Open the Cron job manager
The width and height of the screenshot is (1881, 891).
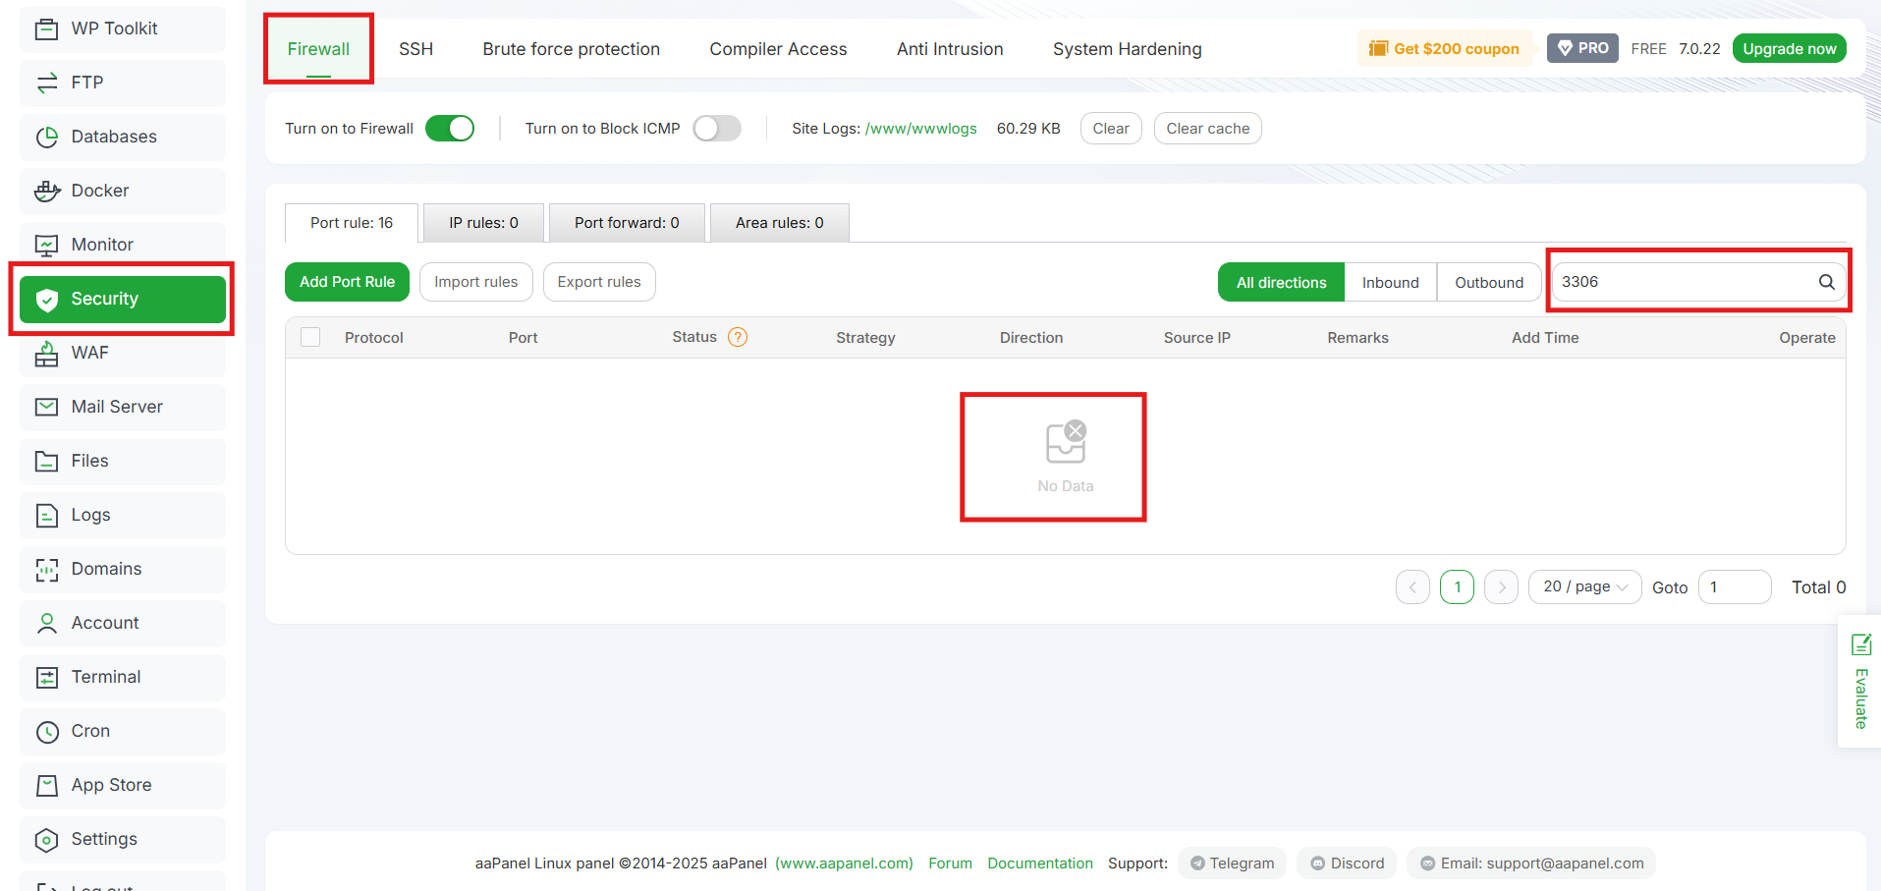[x=88, y=731]
